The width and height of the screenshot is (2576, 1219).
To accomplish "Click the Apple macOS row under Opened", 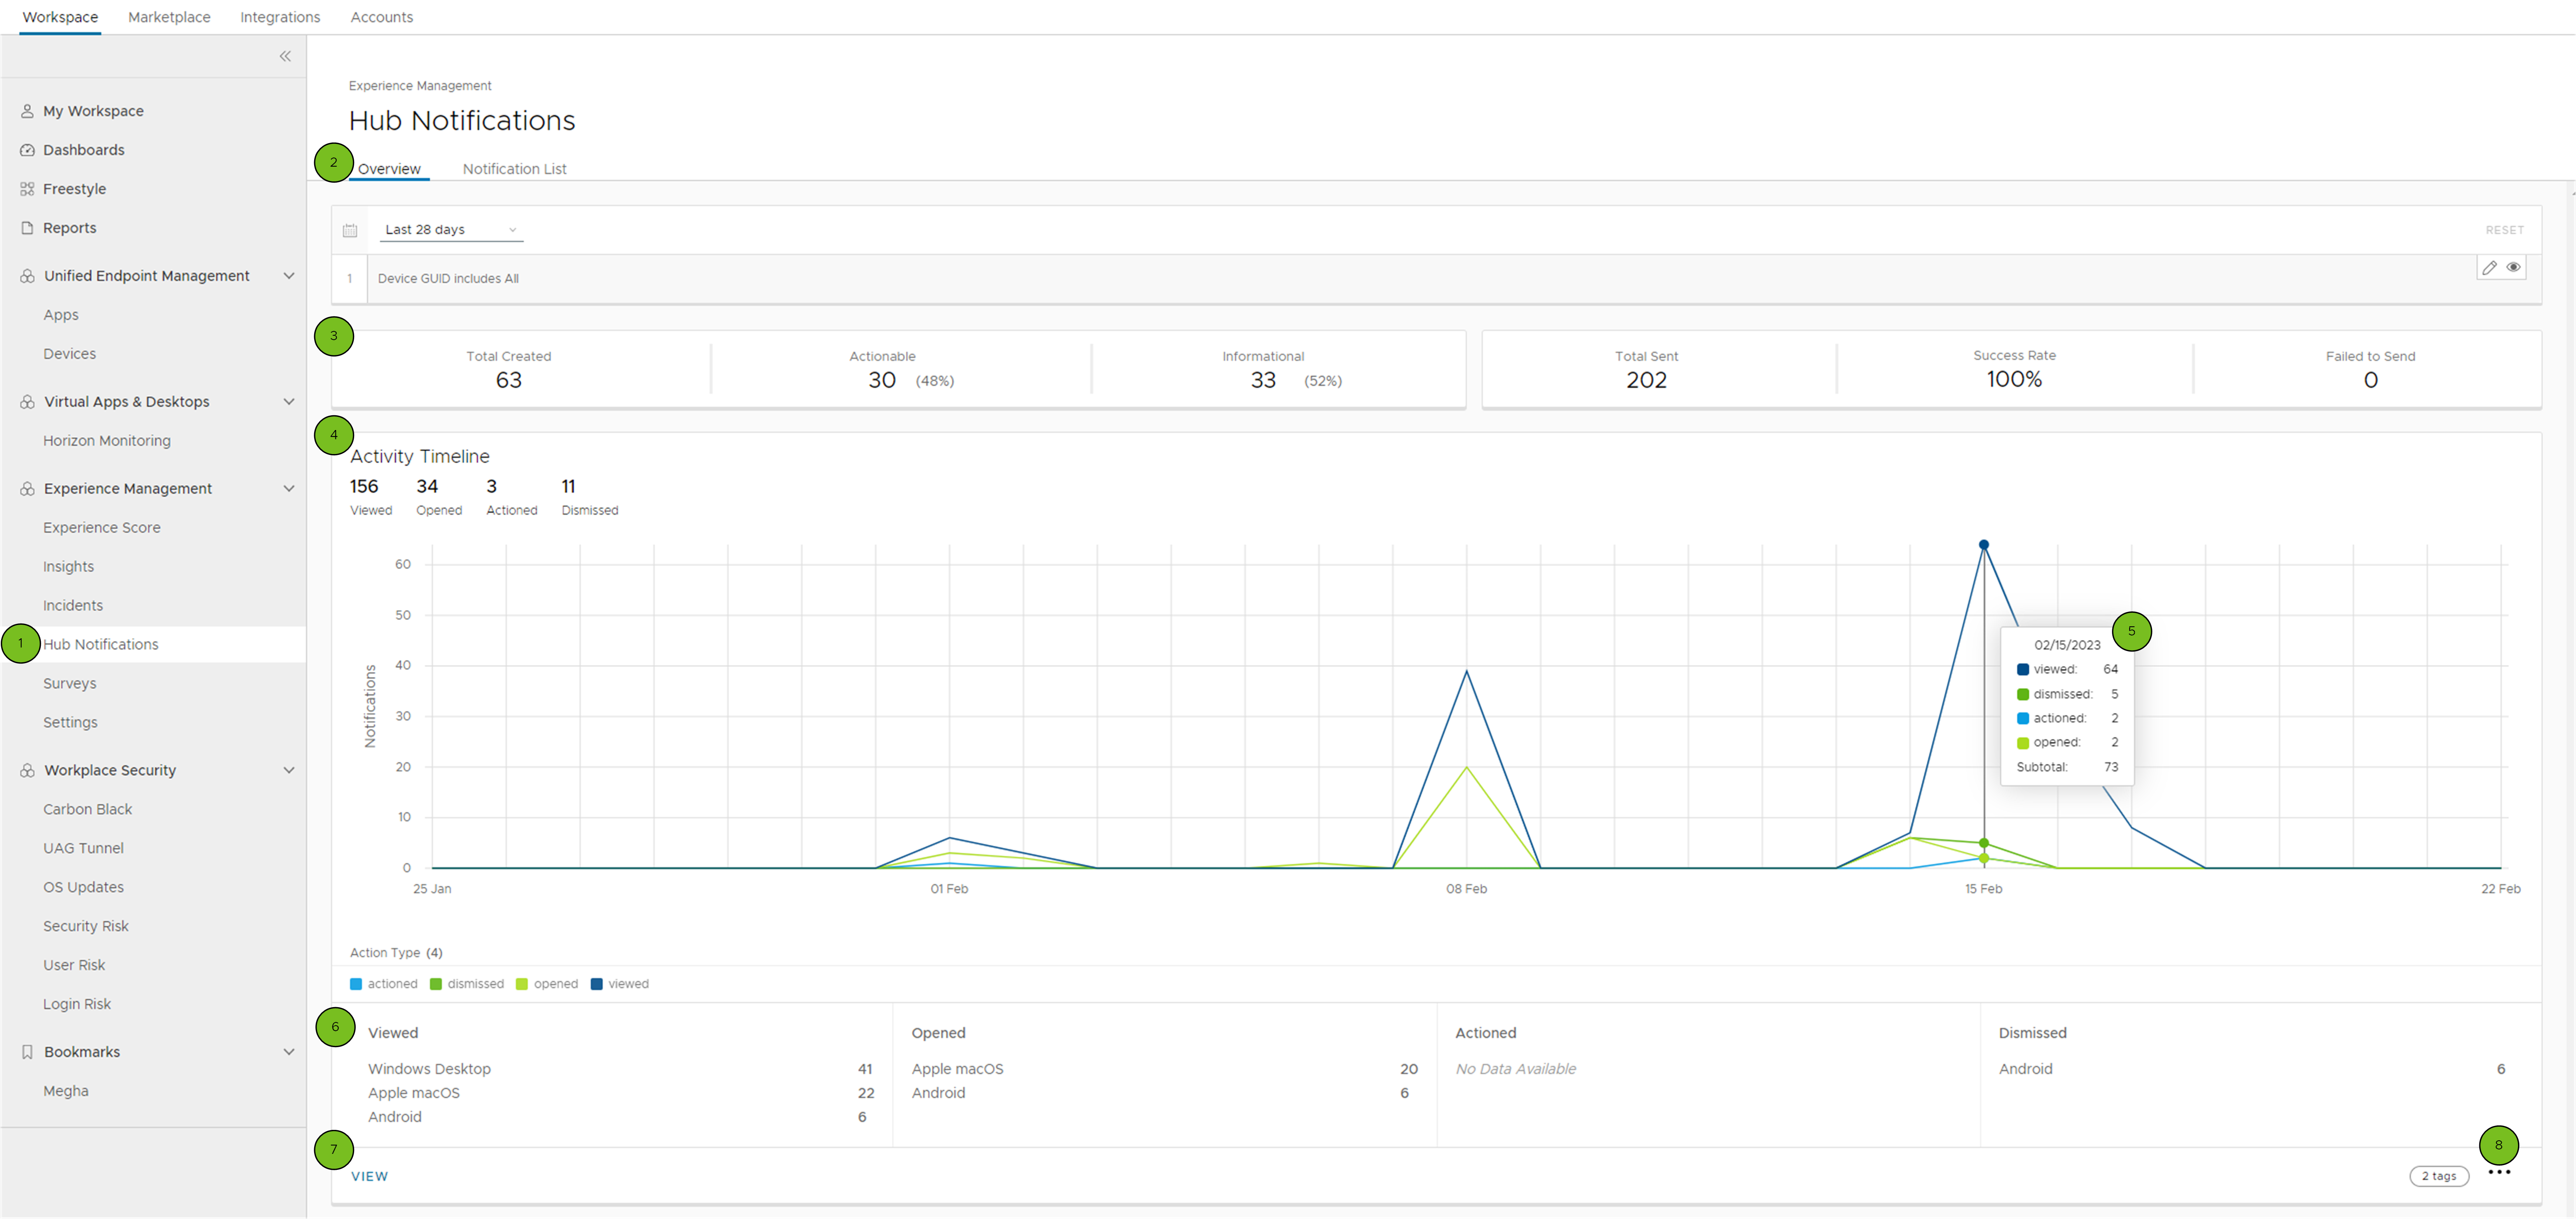I will click(1165, 1069).
